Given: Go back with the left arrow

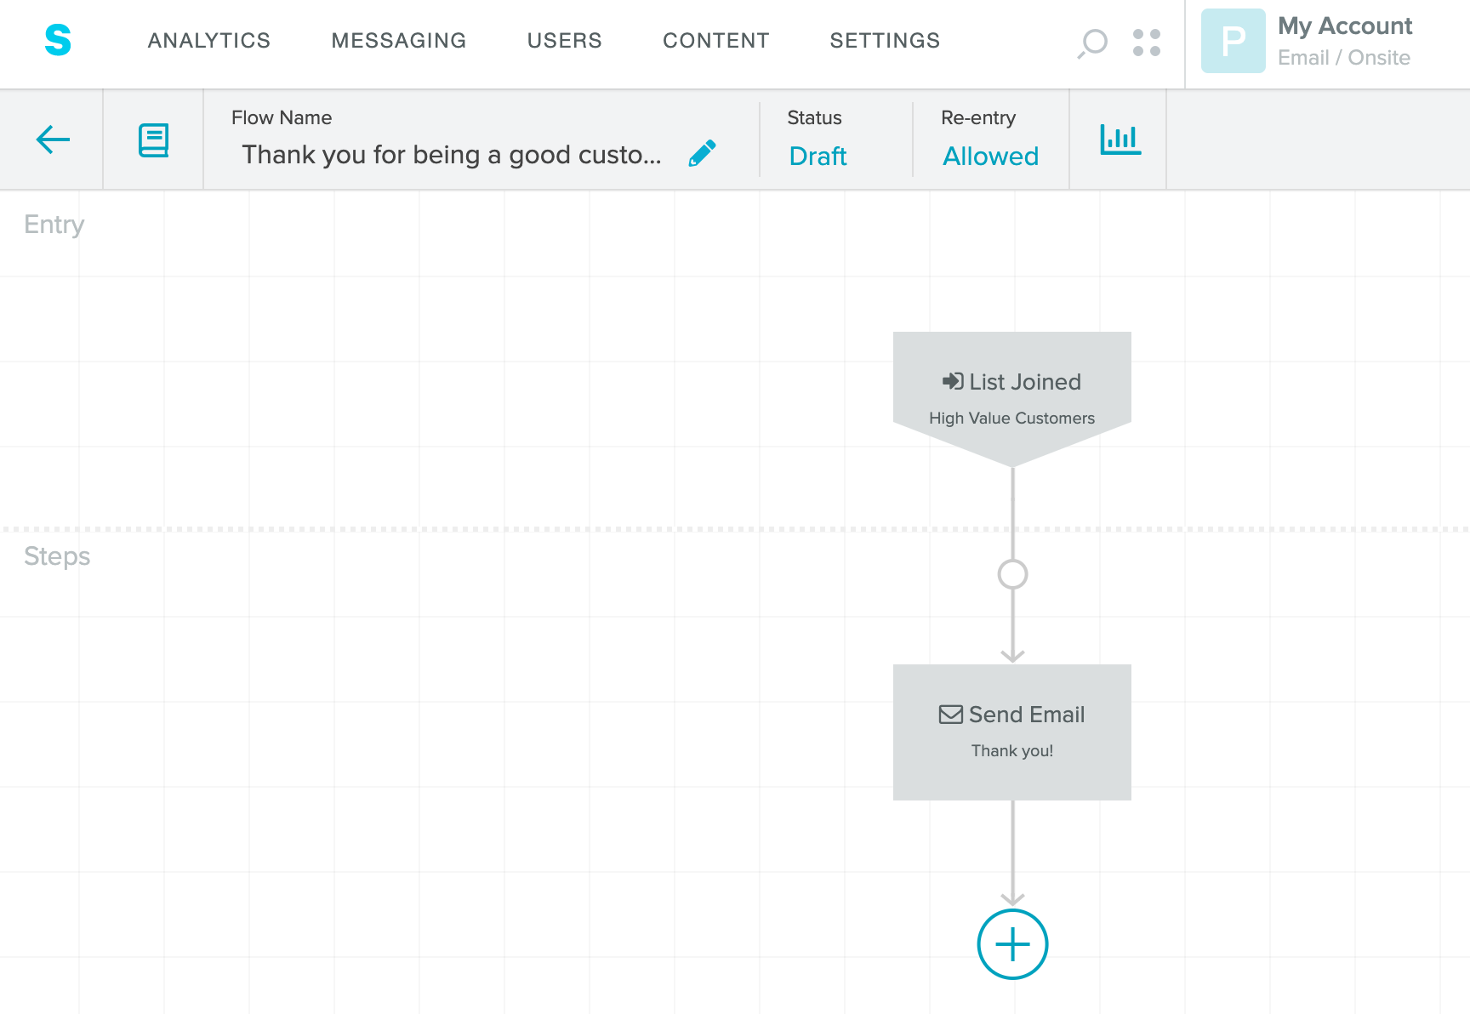Looking at the screenshot, I should coord(53,140).
